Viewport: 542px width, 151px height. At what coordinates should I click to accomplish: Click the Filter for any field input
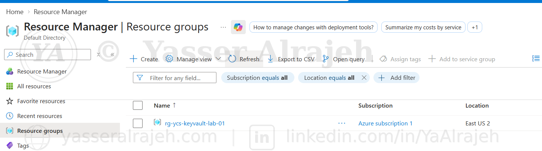174,78
